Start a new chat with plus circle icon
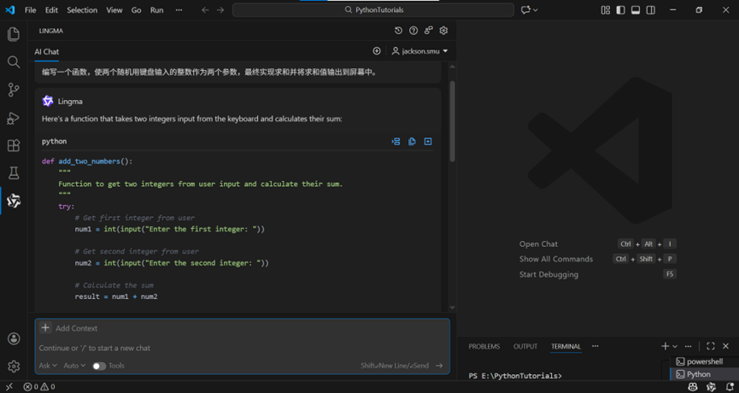This screenshot has height=393, width=739. (x=377, y=51)
